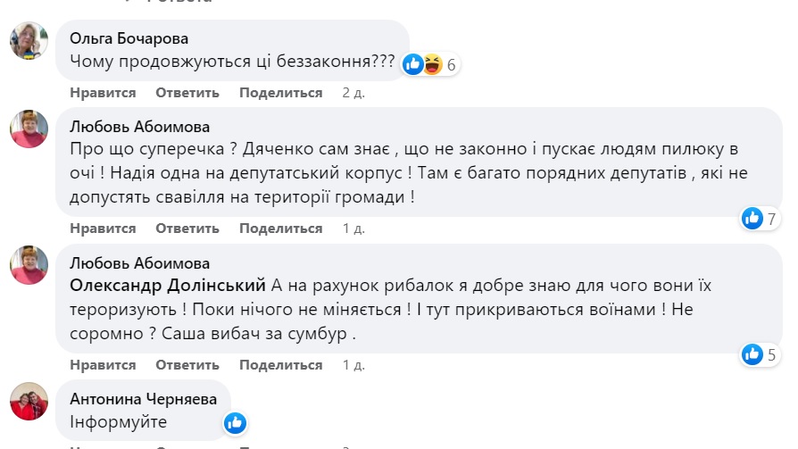Viewport: 798px width, 449px height.
Task: Click the like reaction icon showing 6 reactions
Action: pyautogui.click(x=413, y=64)
